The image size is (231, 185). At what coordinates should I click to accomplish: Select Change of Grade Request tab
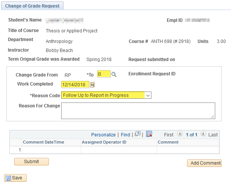point(32,6)
